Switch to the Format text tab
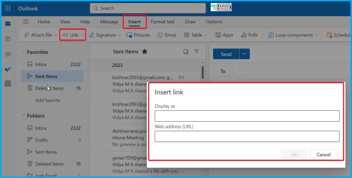The height and width of the screenshot is (178, 352). point(163,22)
